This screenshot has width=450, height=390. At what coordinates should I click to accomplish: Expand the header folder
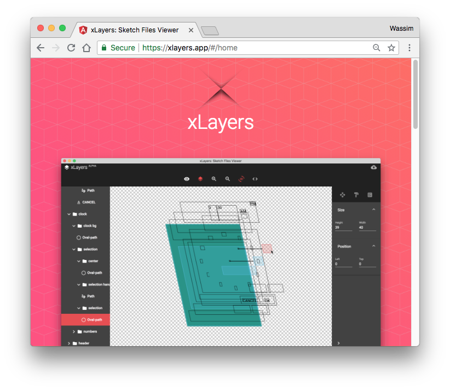(69, 343)
